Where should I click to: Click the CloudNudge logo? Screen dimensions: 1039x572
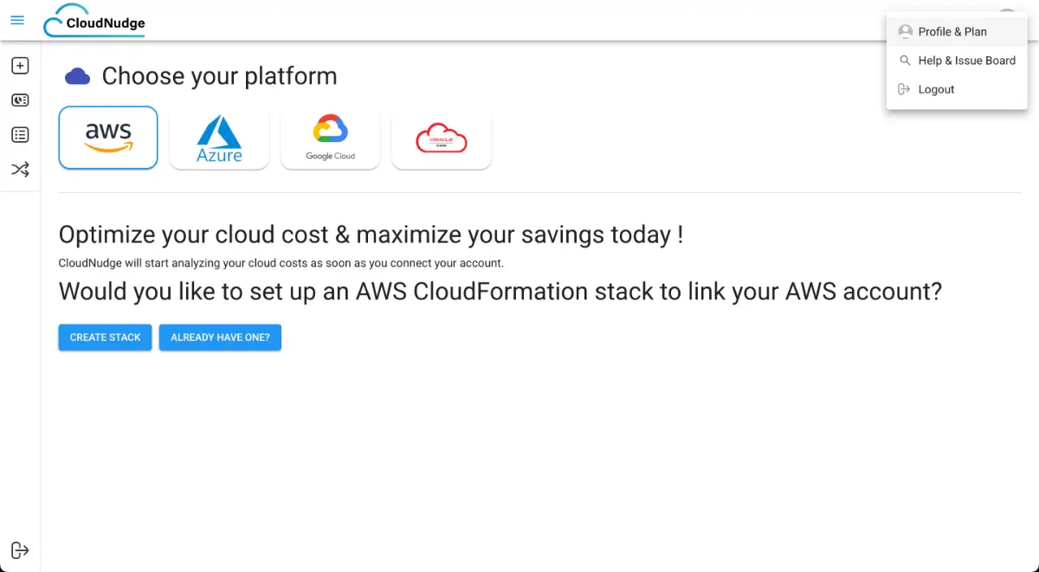[94, 20]
